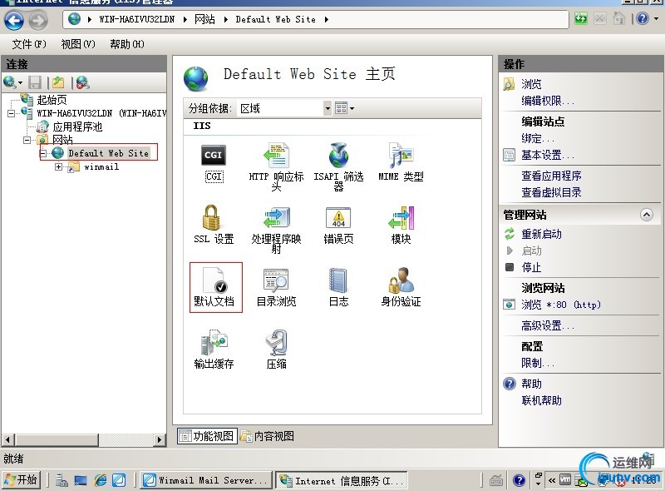Click 基本设置... link

[x=548, y=155]
